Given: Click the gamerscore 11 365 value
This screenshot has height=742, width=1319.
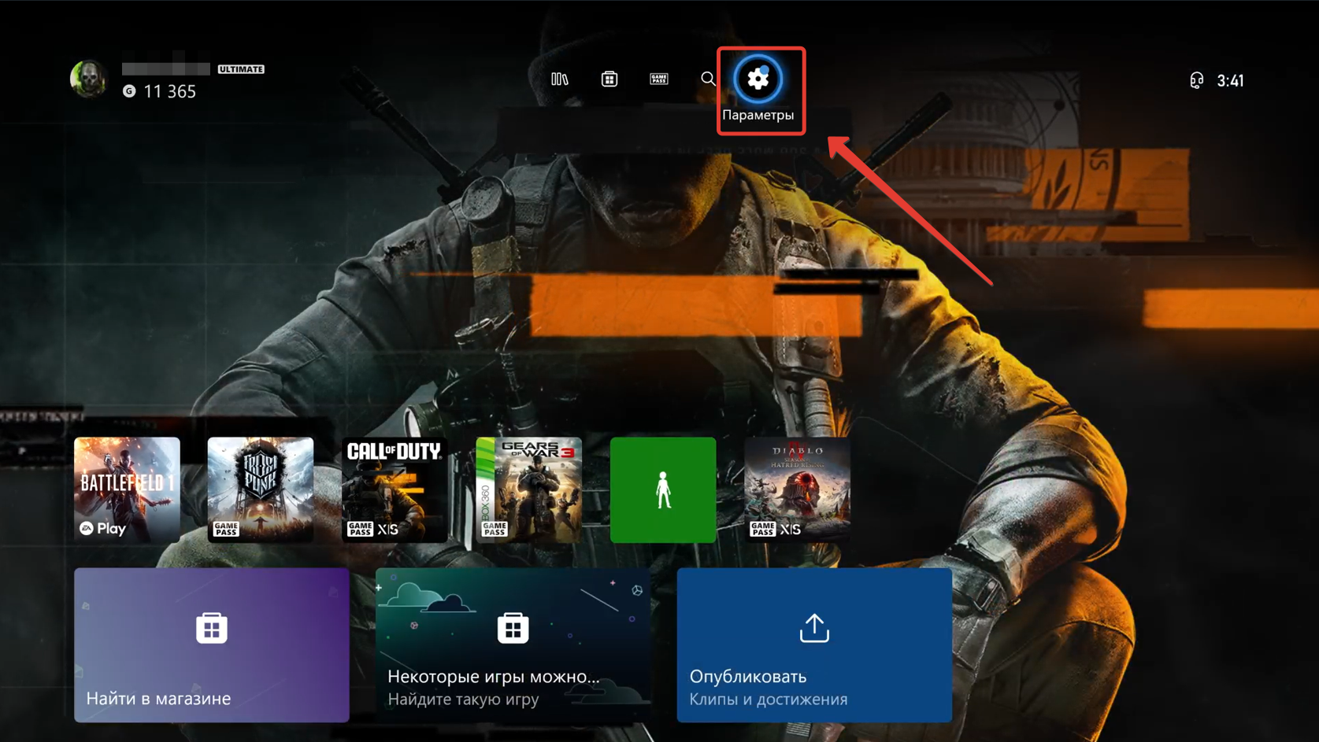Looking at the screenshot, I should pyautogui.click(x=169, y=92).
